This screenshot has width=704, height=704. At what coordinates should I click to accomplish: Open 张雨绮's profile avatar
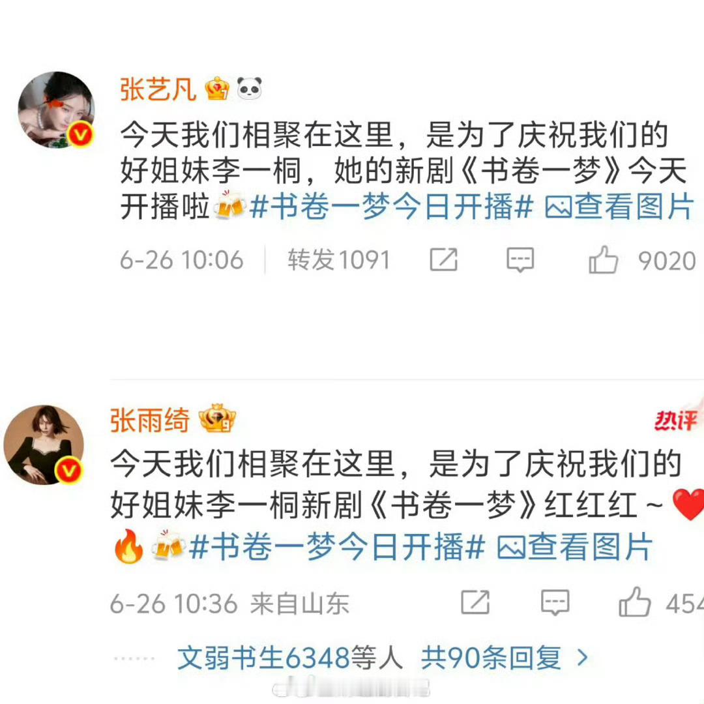coord(44,445)
